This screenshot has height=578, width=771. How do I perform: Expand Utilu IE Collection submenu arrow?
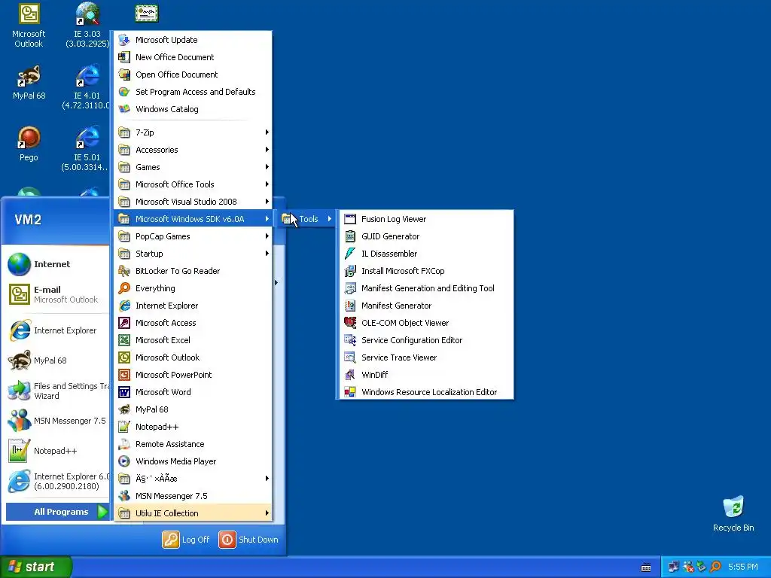pos(267,513)
